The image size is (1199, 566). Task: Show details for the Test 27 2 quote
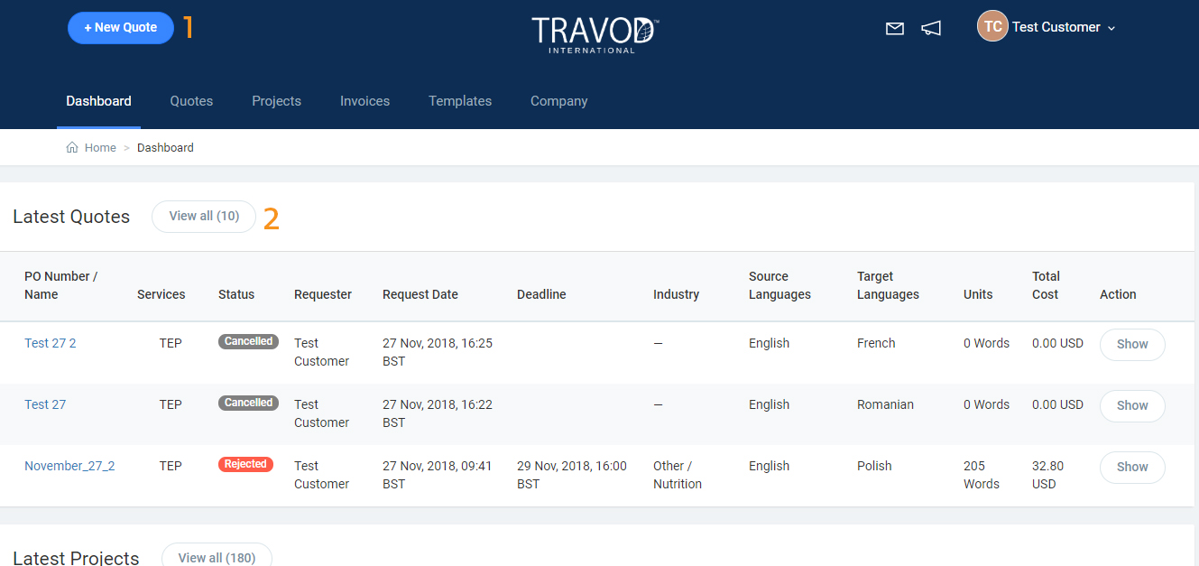(x=1131, y=344)
